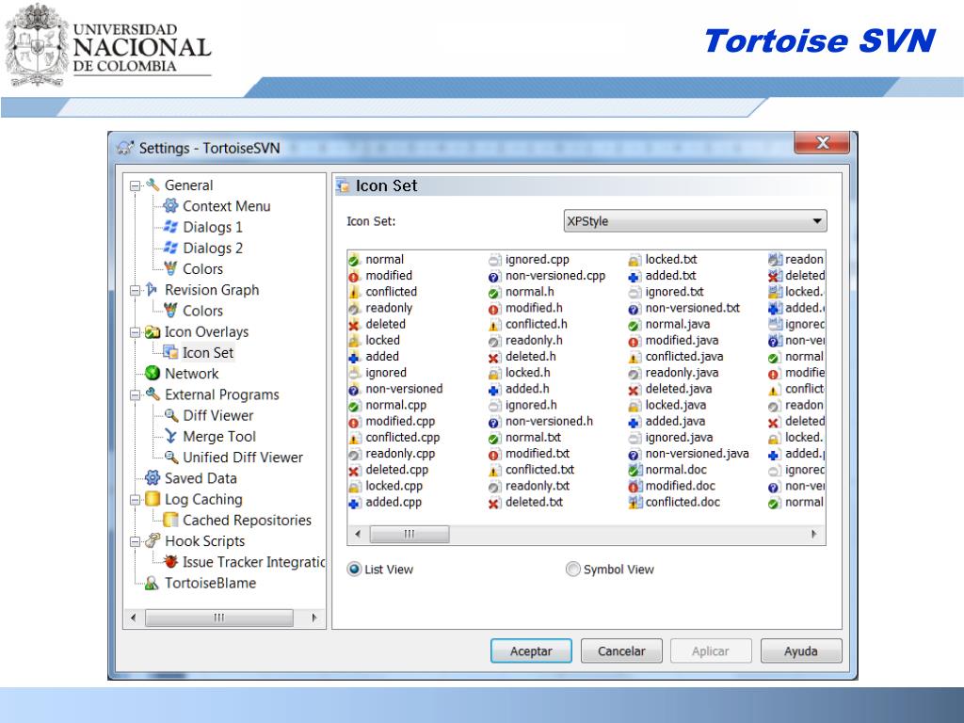Click the Ayuda button
This screenshot has width=964, height=723.
(x=801, y=651)
